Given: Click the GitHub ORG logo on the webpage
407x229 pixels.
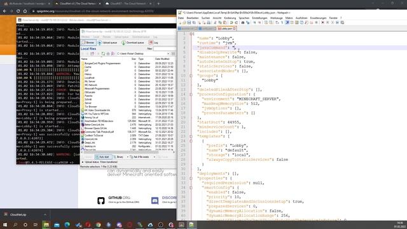Looking at the screenshot, I should pos(101,200).
